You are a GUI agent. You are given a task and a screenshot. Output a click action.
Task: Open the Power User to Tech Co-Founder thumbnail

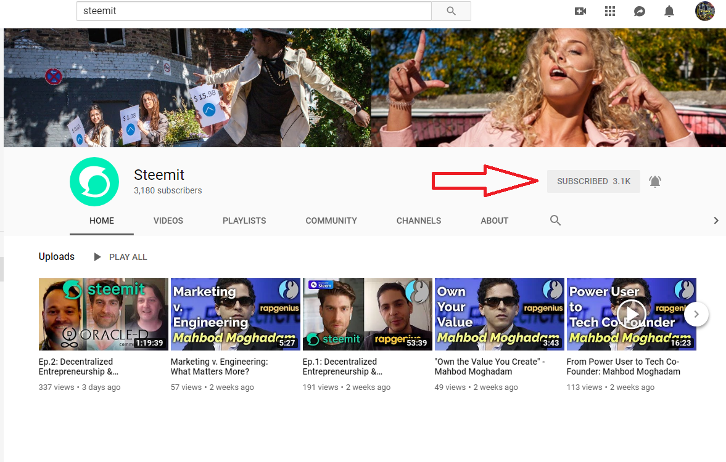632,314
